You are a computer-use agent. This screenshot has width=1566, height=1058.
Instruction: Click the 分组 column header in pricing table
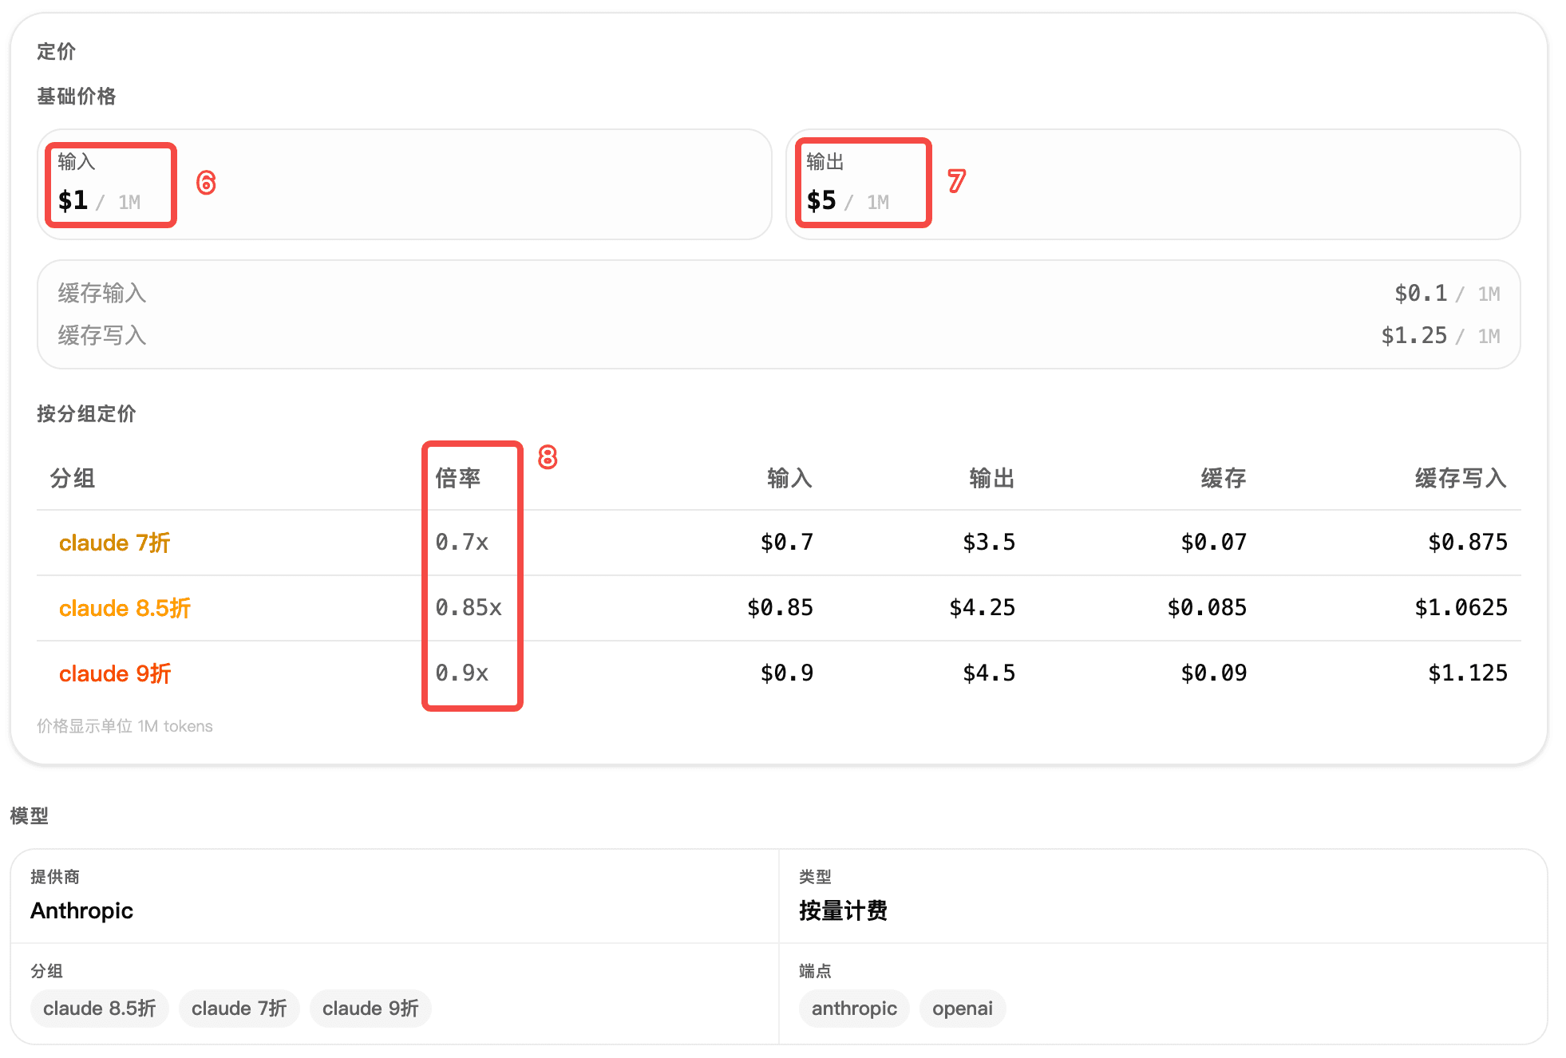[73, 479]
